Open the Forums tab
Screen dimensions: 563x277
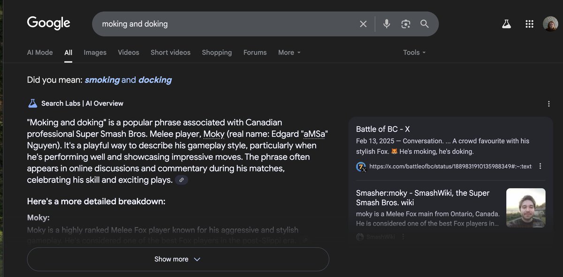pos(255,53)
